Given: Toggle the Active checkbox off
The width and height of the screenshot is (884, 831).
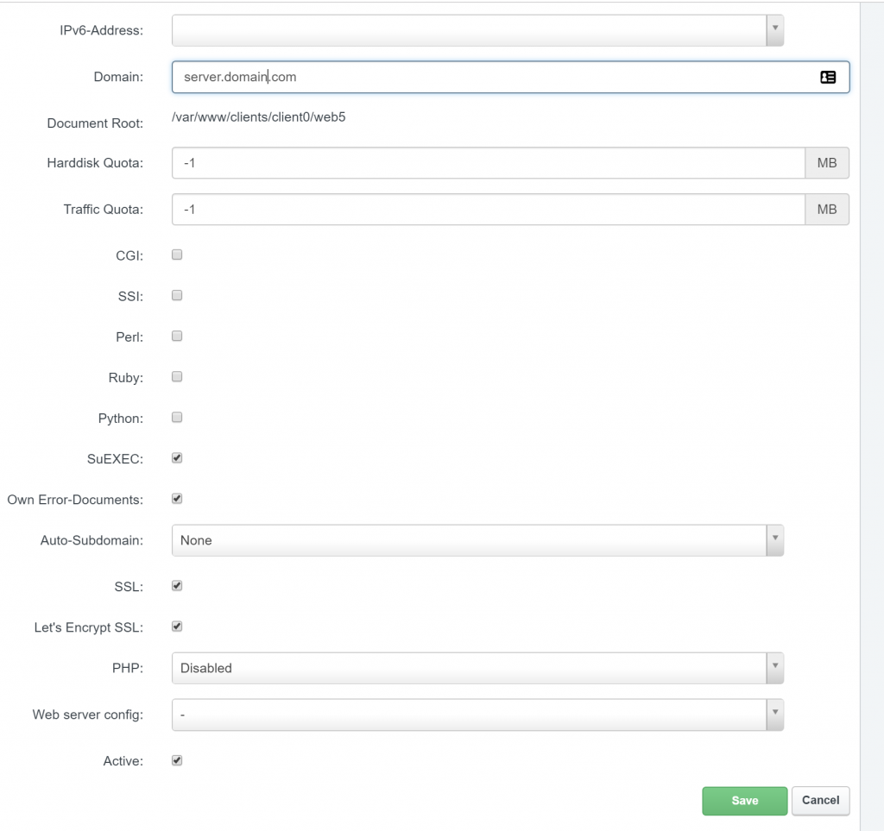Looking at the screenshot, I should point(176,760).
